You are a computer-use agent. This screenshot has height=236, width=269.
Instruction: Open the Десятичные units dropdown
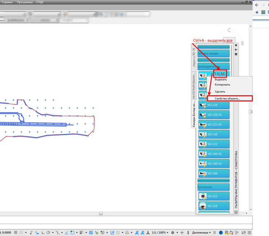[x=200, y=233]
